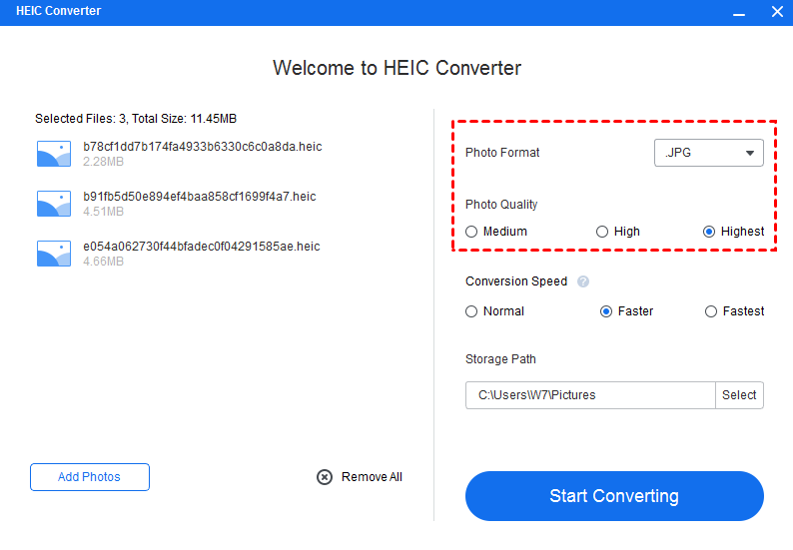
Task: Select Medium photo quality
Action: (x=471, y=232)
